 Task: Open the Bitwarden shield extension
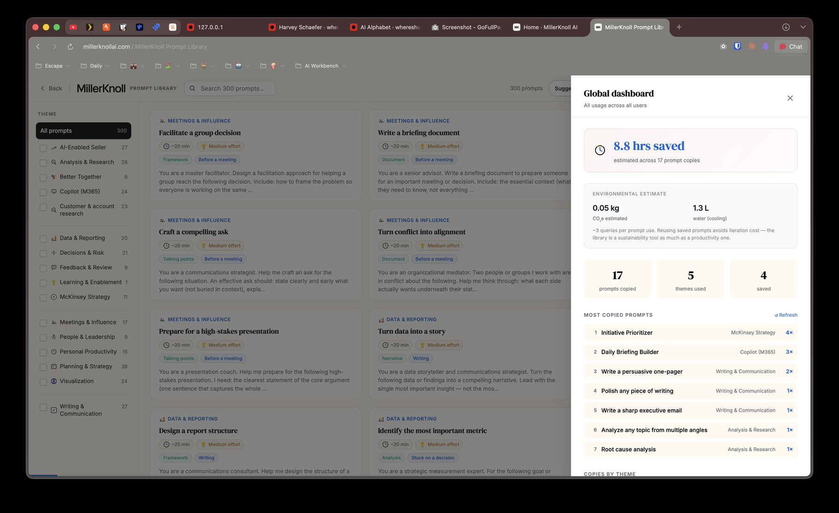tap(737, 46)
